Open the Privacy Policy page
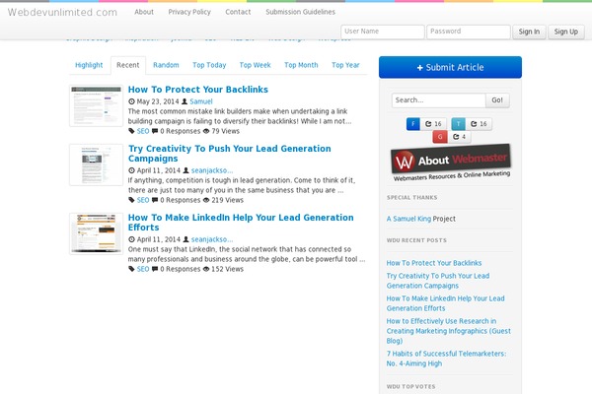The image size is (592, 394). [x=189, y=12]
